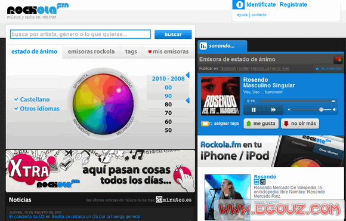The width and height of the screenshot is (346, 221).
Task: Publish station on twitter link
Action: click(244, 69)
